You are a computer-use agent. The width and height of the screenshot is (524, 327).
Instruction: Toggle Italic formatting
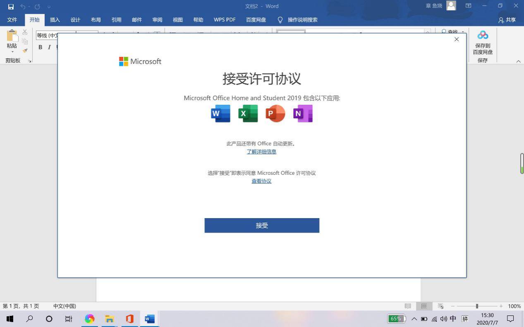(49, 47)
